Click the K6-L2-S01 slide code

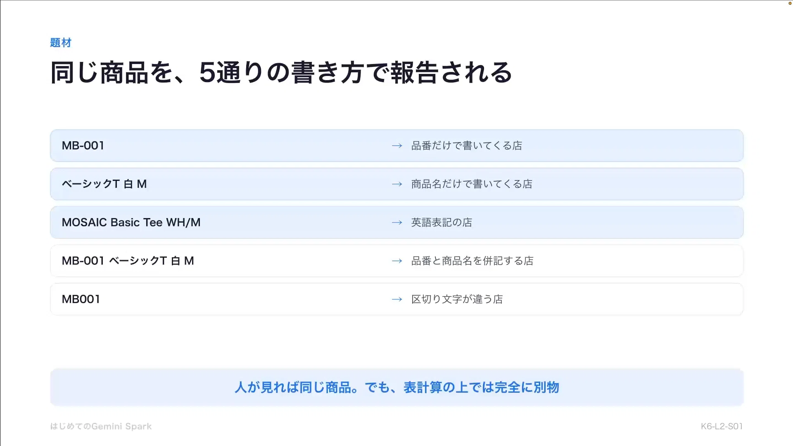tap(722, 426)
